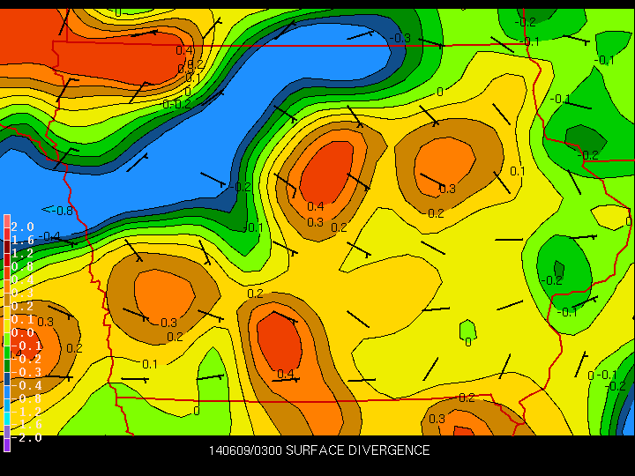Select the 0.4 value in the color legend
635x476 pixels.
tap(22, 279)
